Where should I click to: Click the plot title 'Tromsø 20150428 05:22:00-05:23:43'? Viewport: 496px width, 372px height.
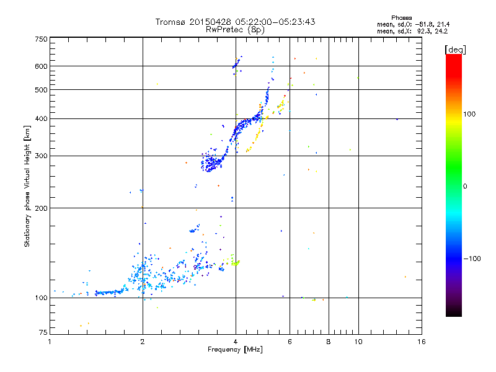[235, 22]
